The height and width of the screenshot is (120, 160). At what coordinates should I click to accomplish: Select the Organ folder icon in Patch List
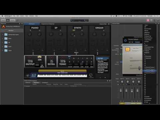click(x=6, y=51)
